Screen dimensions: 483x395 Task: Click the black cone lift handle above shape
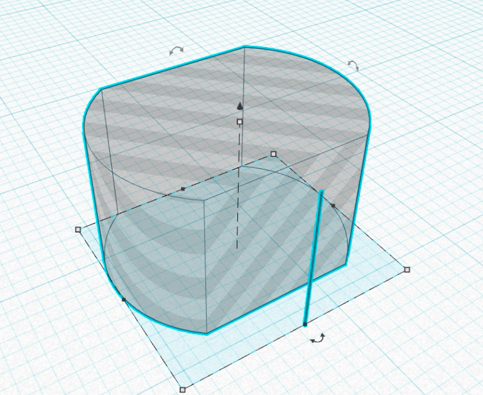click(x=240, y=107)
